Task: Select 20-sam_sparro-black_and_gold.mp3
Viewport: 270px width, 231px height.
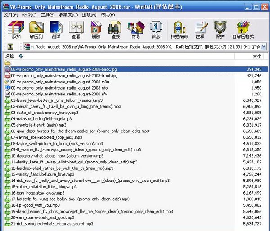Action: click(43, 218)
